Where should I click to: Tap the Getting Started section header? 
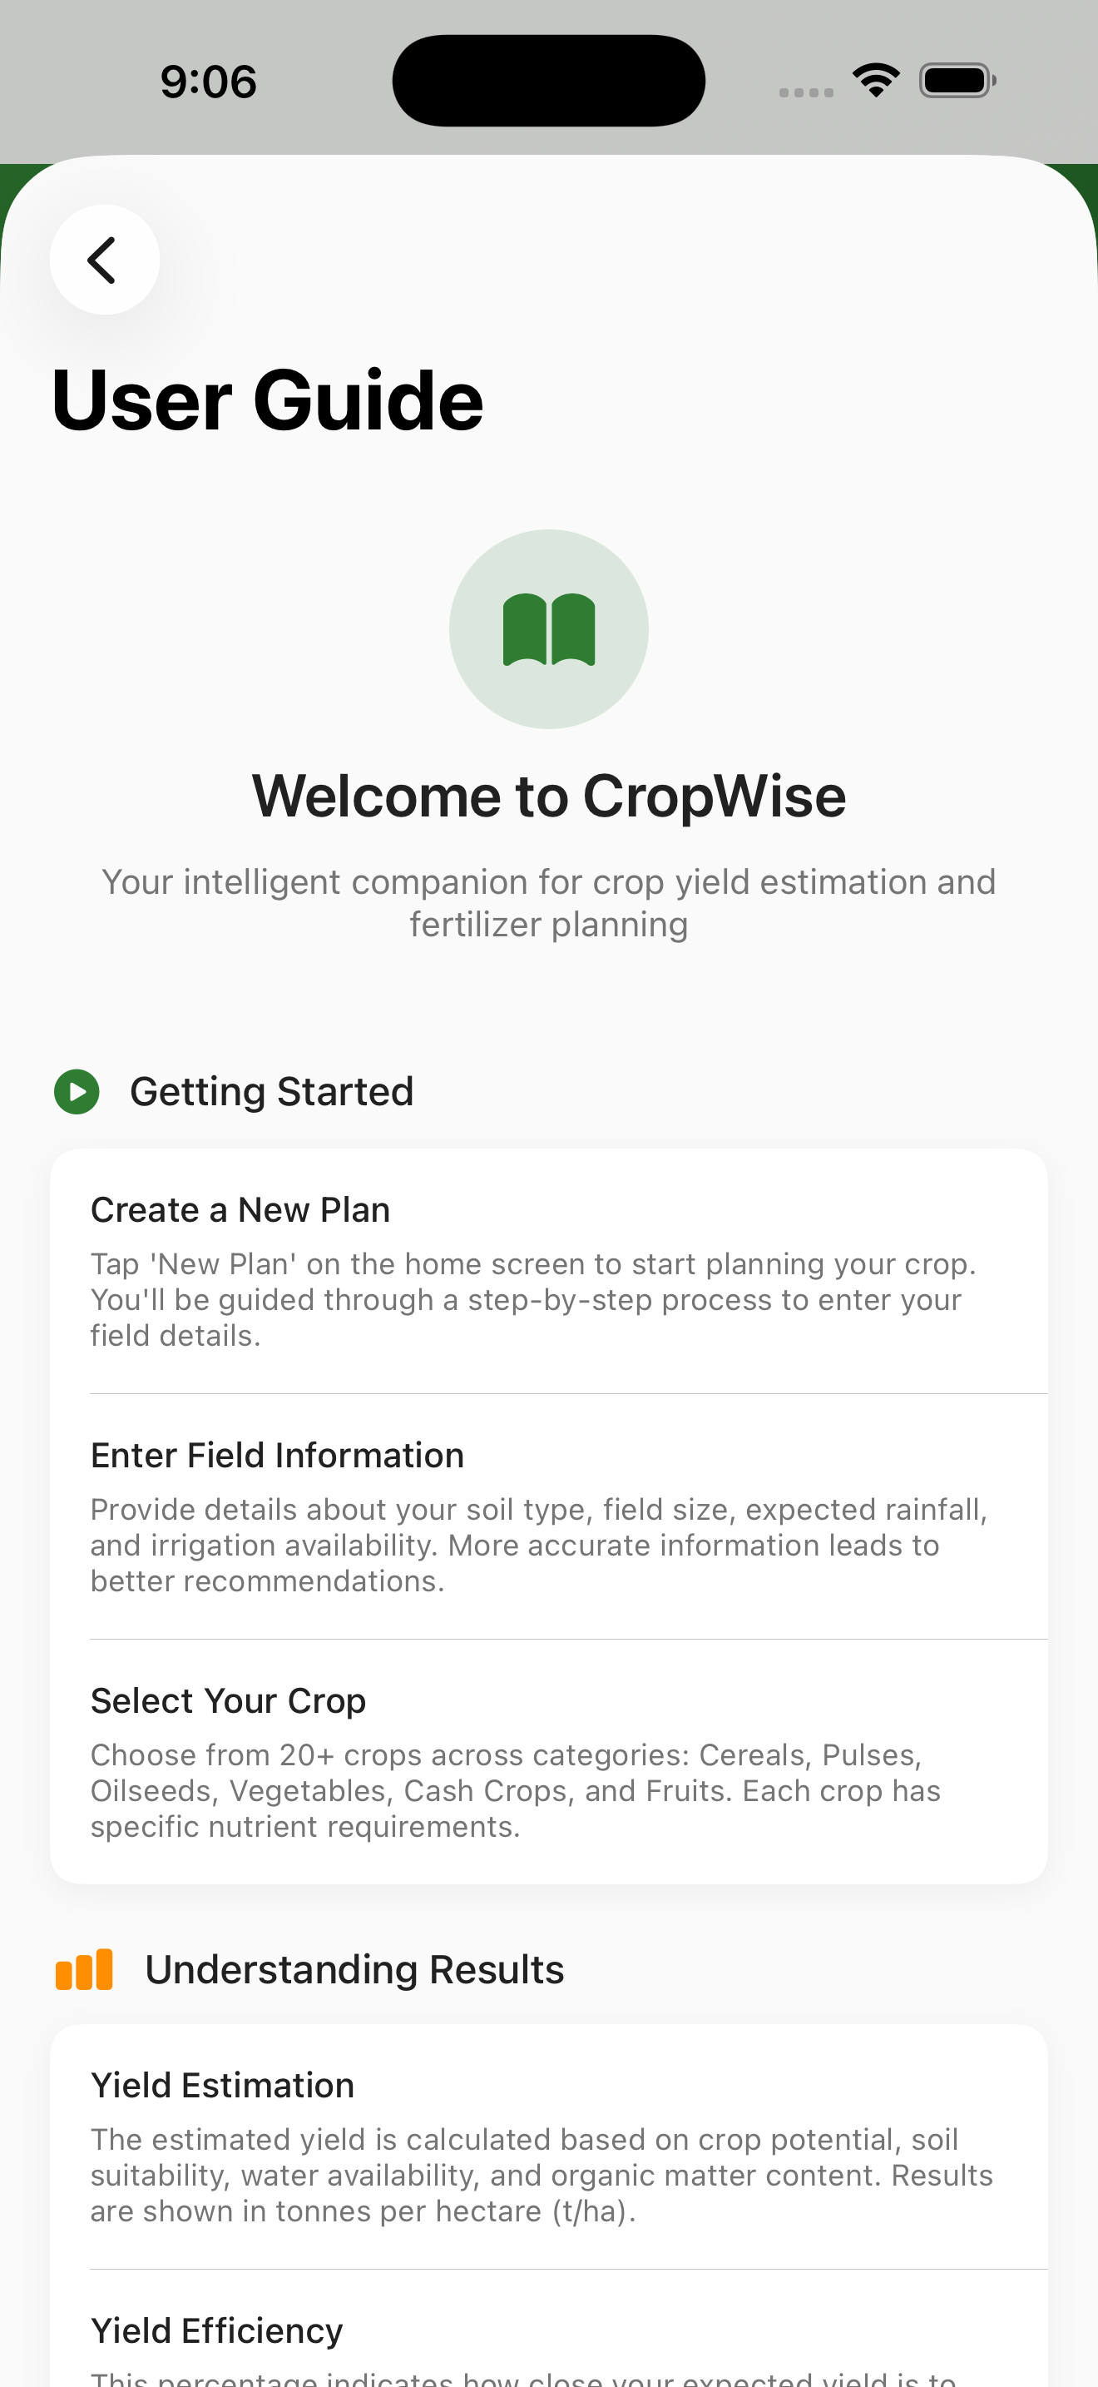(271, 1092)
